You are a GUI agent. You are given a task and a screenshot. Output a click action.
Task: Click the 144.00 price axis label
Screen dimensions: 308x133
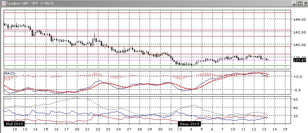pyautogui.click(x=299, y=19)
